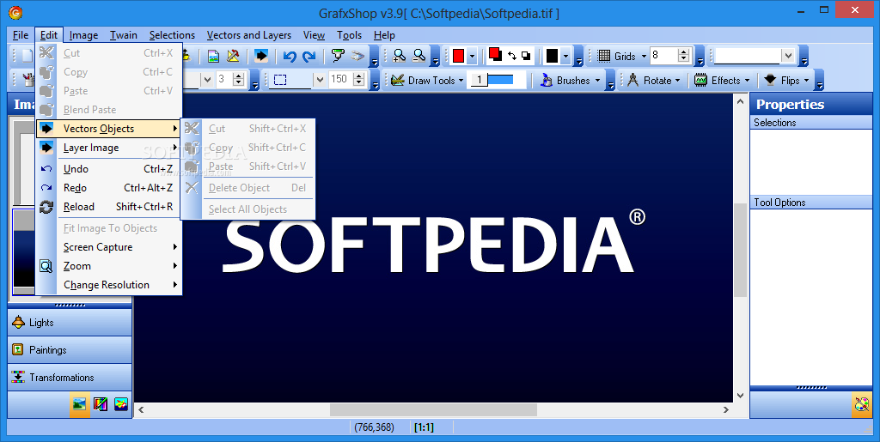Click the black color swatch
This screenshot has height=442, width=880.
coord(553,56)
